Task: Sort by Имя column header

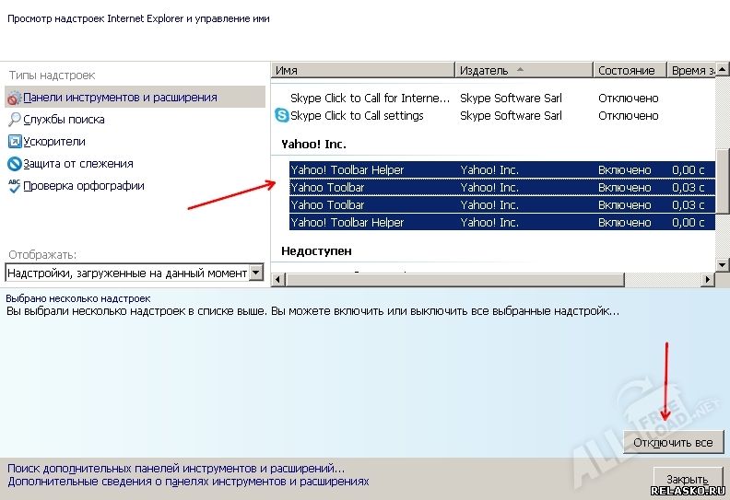Action: click(362, 70)
